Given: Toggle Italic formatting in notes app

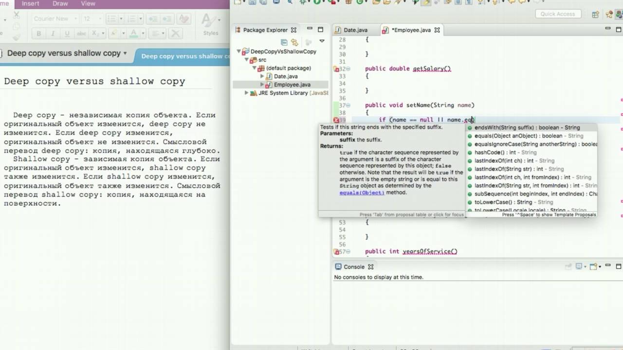Looking at the screenshot, I should coord(53,34).
